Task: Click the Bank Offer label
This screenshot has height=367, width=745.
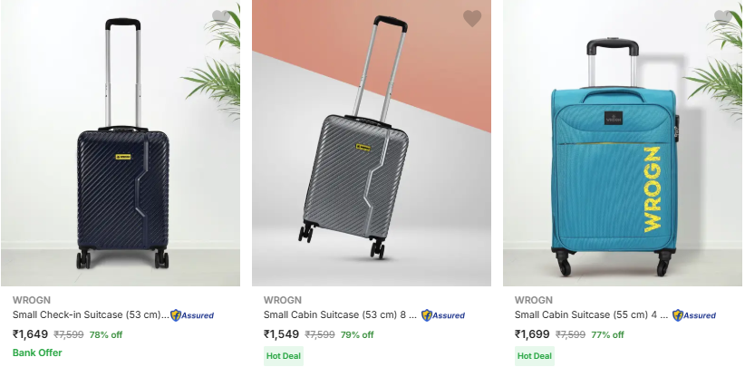Action: click(37, 353)
